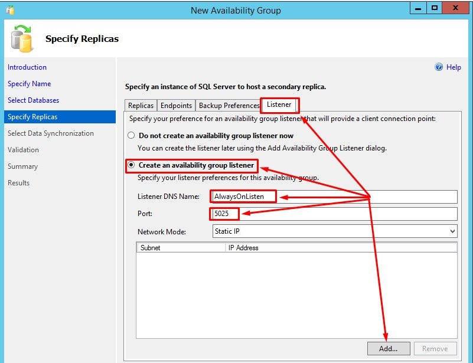
Task: Switch to the Endpoints tab
Action: 177,106
